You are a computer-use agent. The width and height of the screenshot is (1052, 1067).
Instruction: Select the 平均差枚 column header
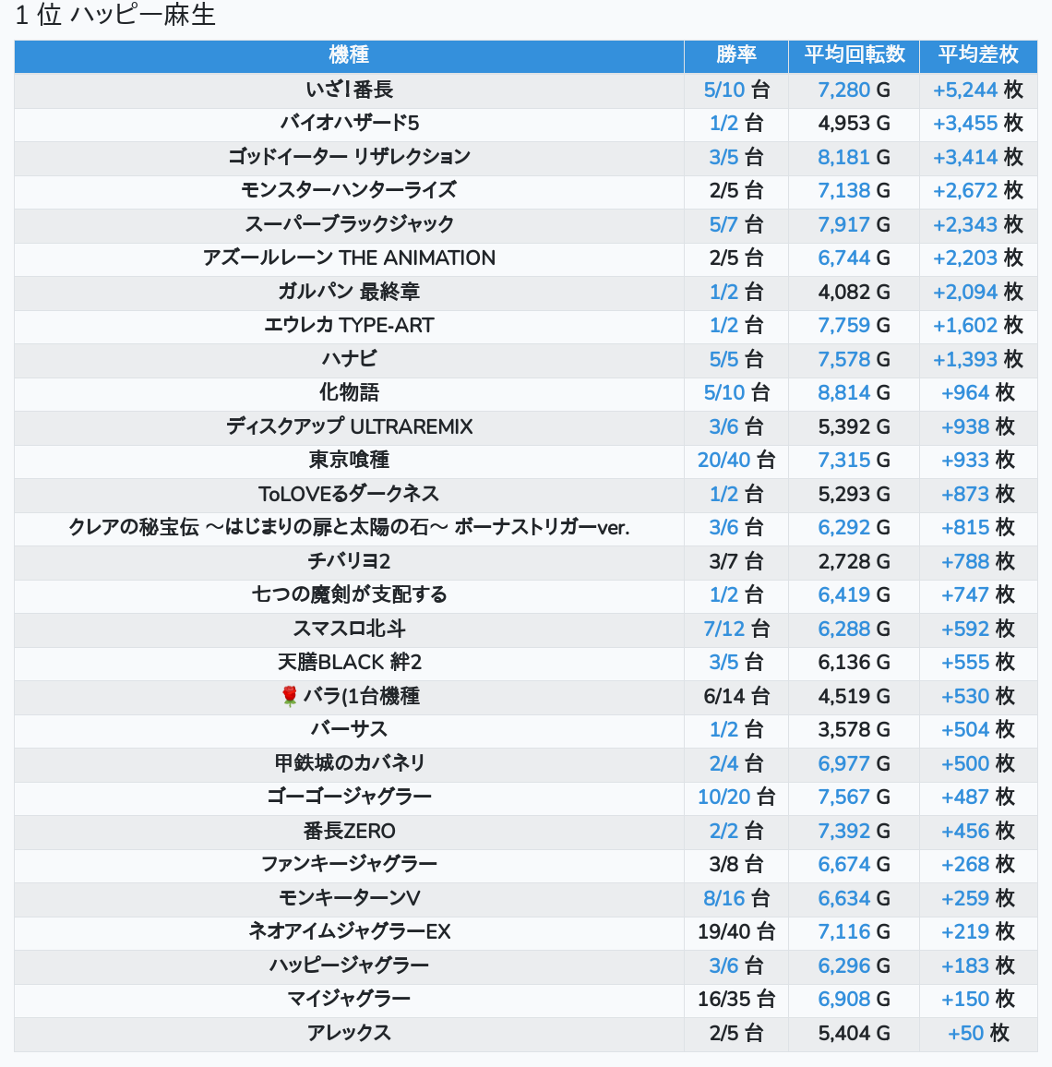(x=977, y=55)
